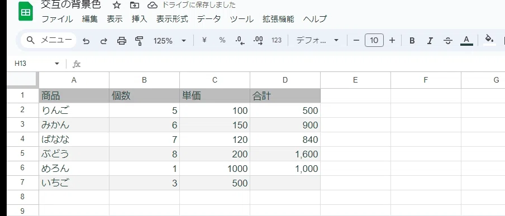Click the redo arrow icon
This screenshot has width=505, height=216.
click(x=104, y=41)
